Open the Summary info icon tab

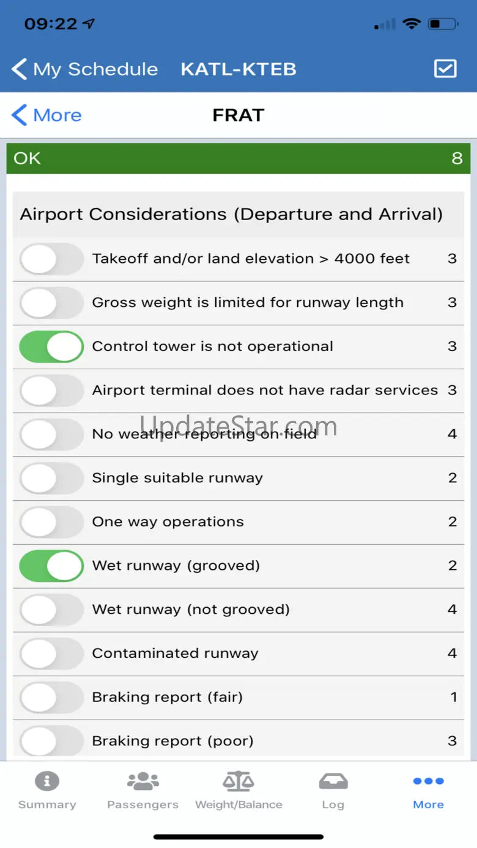[x=47, y=781]
